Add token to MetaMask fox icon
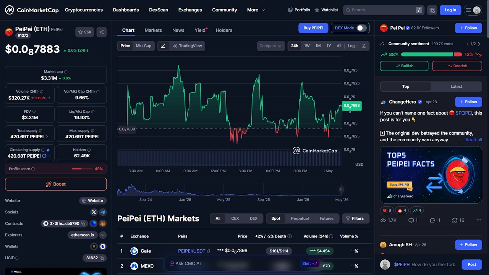Image resolution: width=489 pixels, height=275 pixels. tap(103, 223)
